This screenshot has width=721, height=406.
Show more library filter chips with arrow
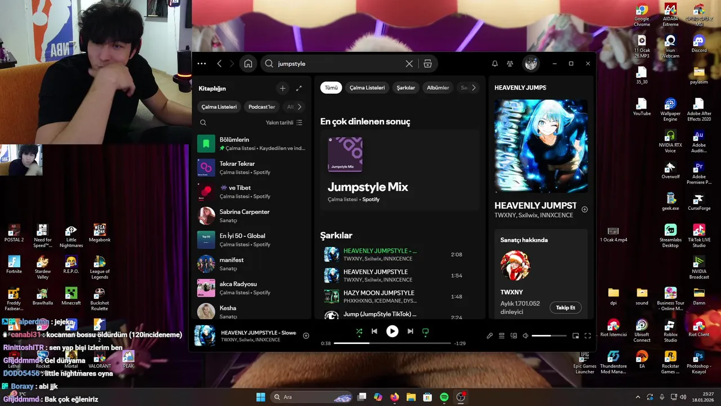click(299, 107)
